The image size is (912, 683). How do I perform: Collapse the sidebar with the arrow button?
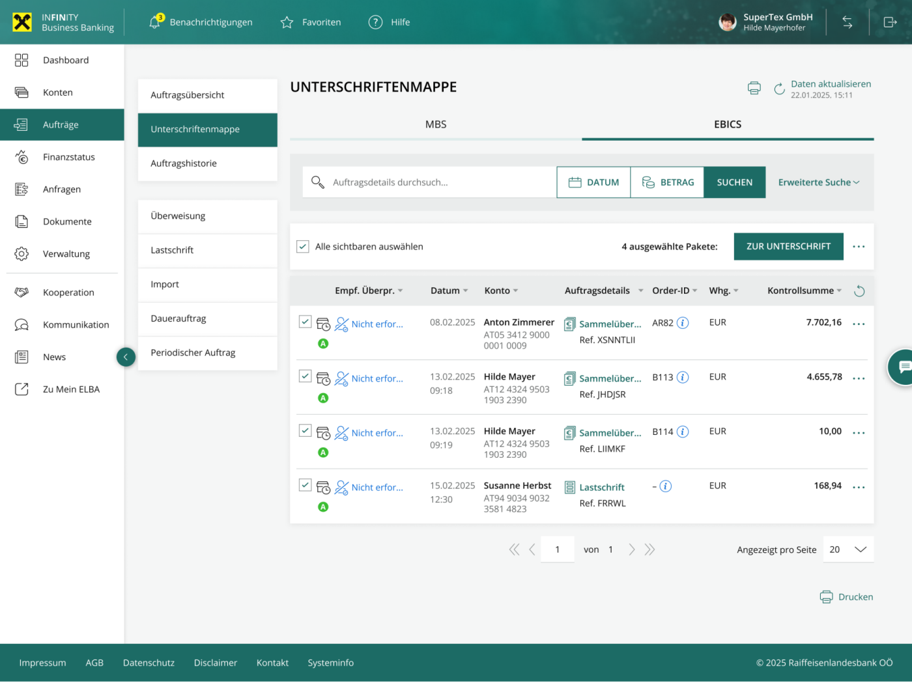coord(126,357)
